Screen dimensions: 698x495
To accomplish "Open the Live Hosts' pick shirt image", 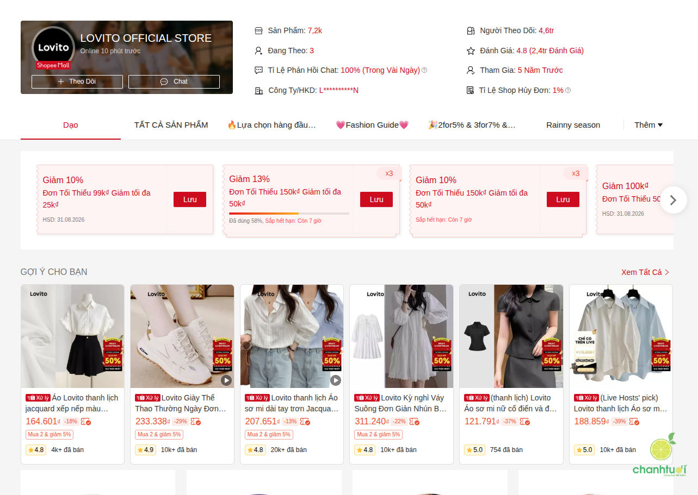I will coord(621,336).
